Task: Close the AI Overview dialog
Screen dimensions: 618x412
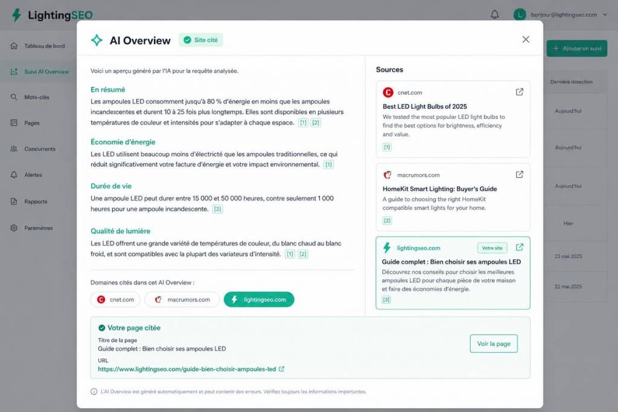Action: 526,39
